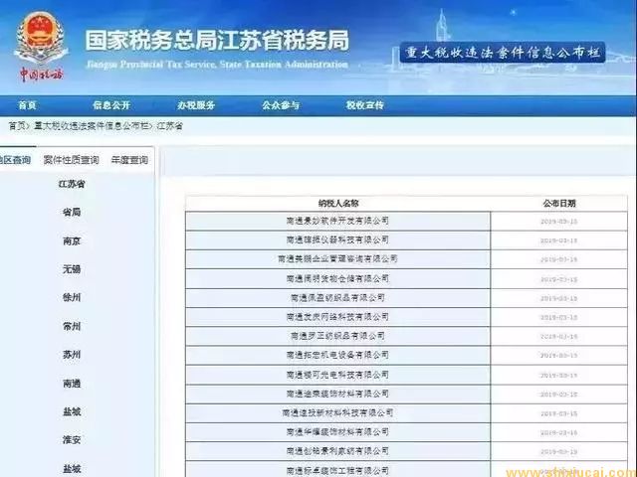
Task: Click the 纳税人名称 column header
Action: pos(338,204)
